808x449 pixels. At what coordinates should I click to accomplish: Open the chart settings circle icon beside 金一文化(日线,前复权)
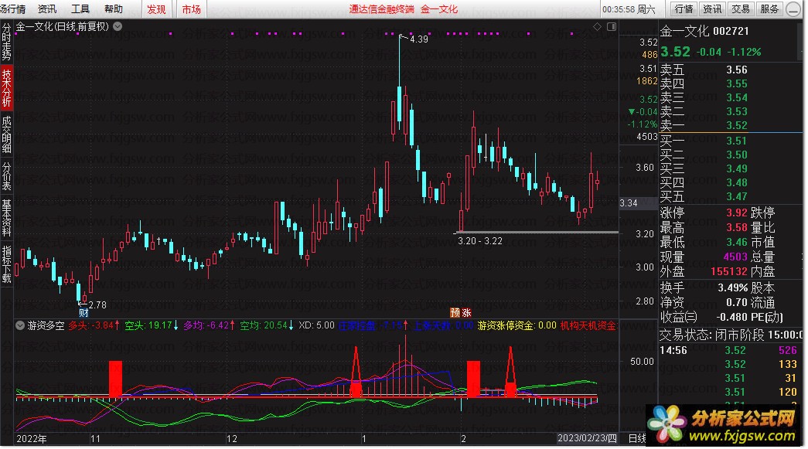coord(118,26)
